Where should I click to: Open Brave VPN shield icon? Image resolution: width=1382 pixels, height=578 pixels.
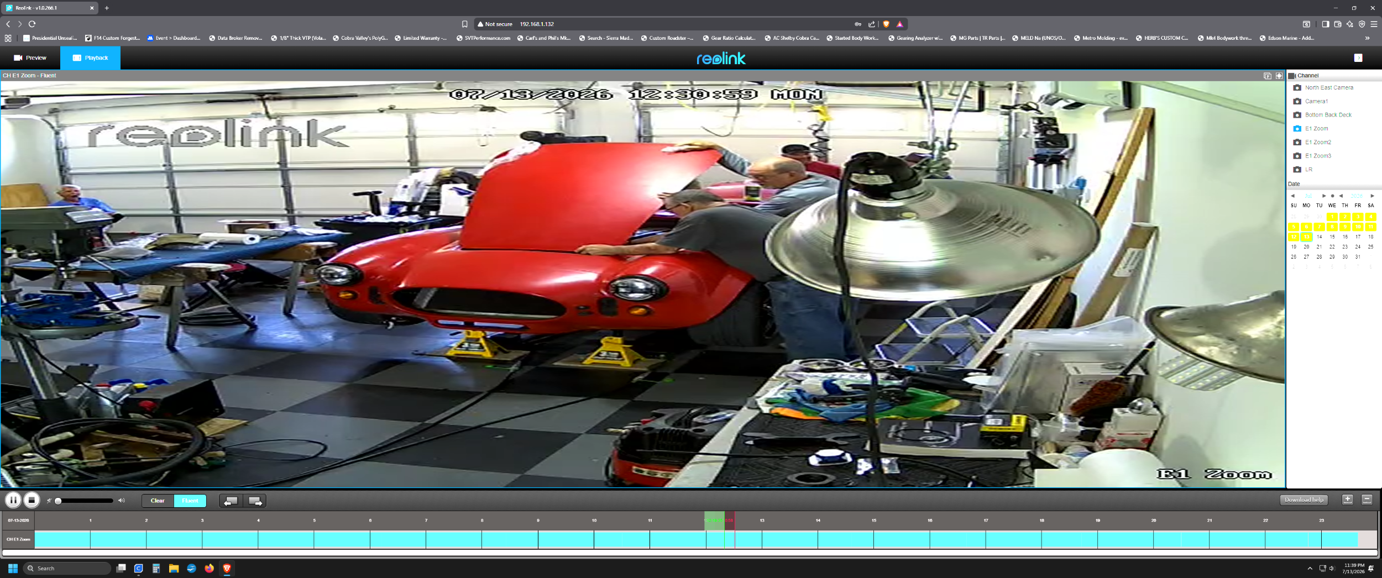pos(1362,24)
